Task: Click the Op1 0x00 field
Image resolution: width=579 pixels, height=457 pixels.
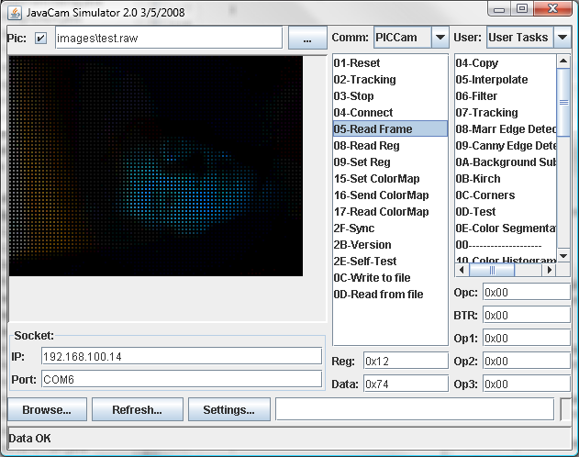Action: tap(527, 338)
